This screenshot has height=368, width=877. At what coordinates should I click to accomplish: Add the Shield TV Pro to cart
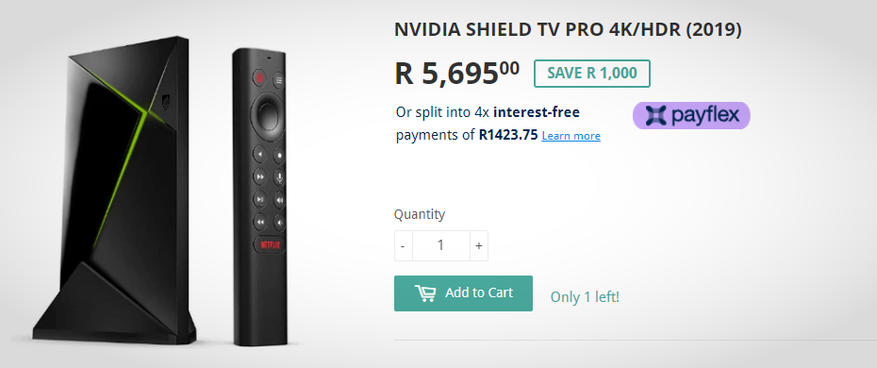[463, 293]
